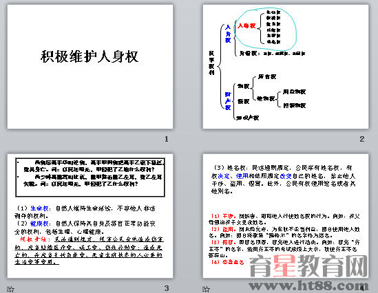Click the red 人格权 label in the diagram
The width and height of the screenshot is (378, 293).
click(x=246, y=25)
